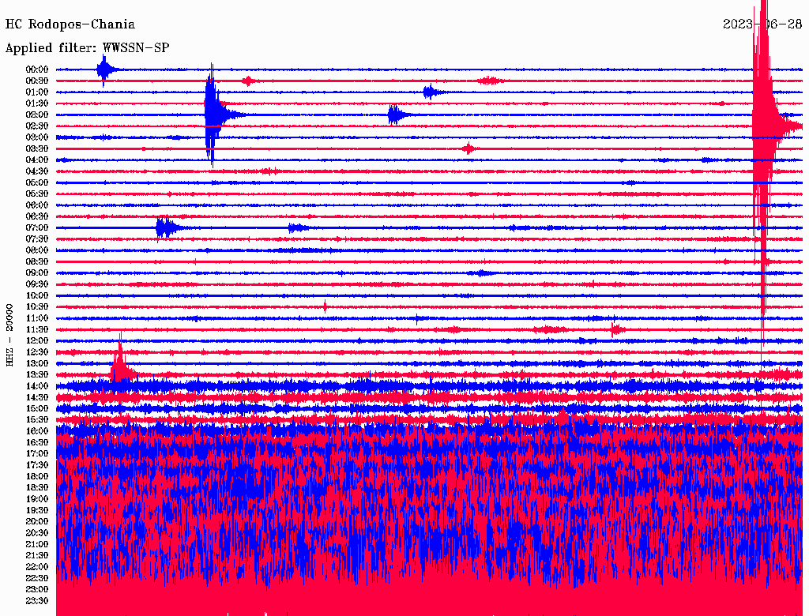Select the 23:00 time label

point(37,590)
